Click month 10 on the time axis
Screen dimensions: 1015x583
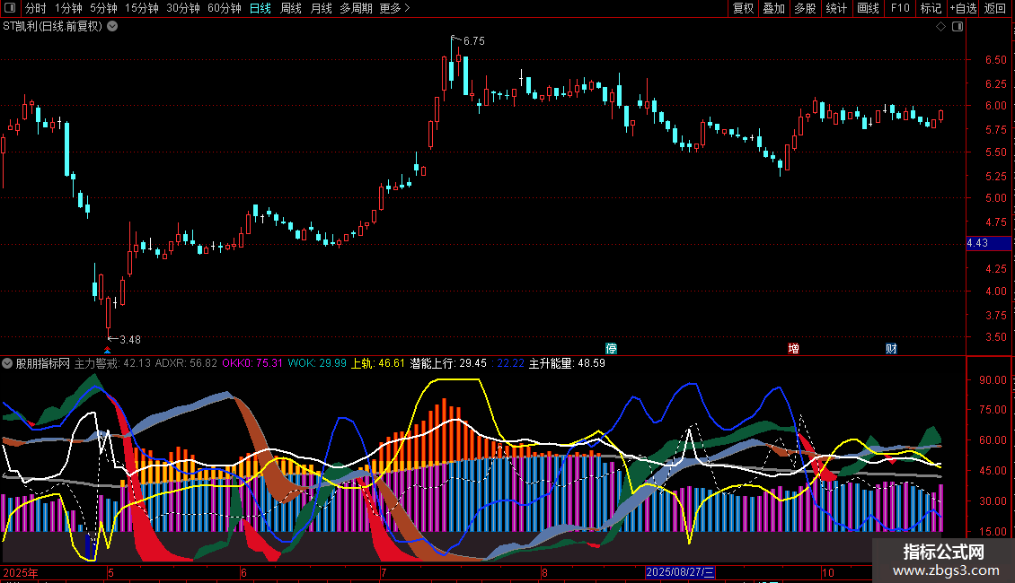[828, 572]
